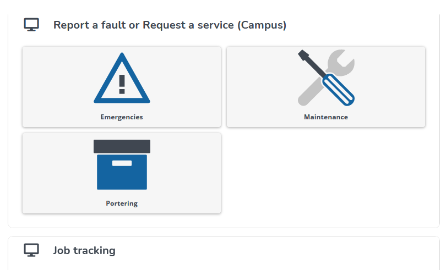446x270 pixels.
Task: Click the Report a fault or Request a service heading
Action: click(170, 25)
